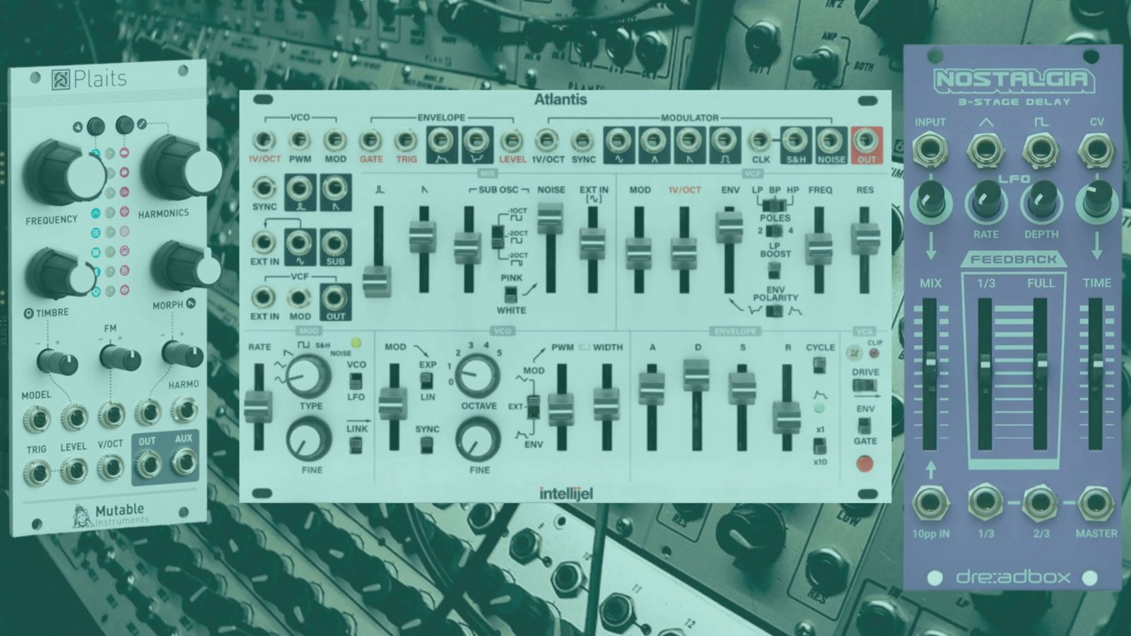The width and height of the screenshot is (1131, 636).
Task: Click the GATE input jack on Atlantis
Action: 370,141
